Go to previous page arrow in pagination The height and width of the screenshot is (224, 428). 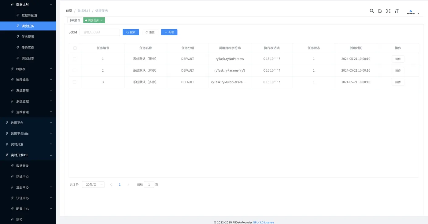(111, 185)
